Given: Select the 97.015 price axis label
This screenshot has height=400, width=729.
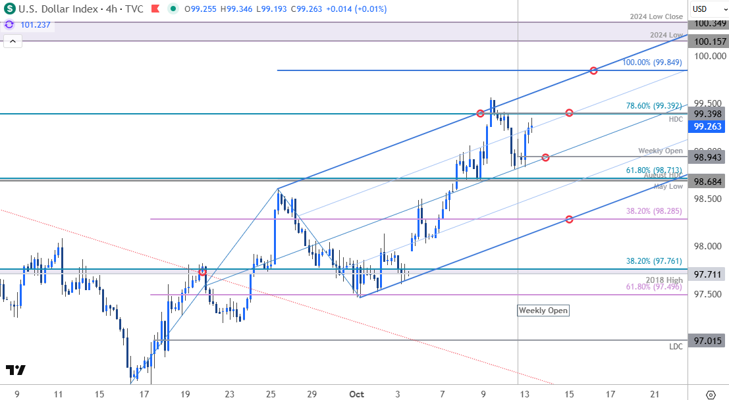Looking at the screenshot, I should 708,341.
